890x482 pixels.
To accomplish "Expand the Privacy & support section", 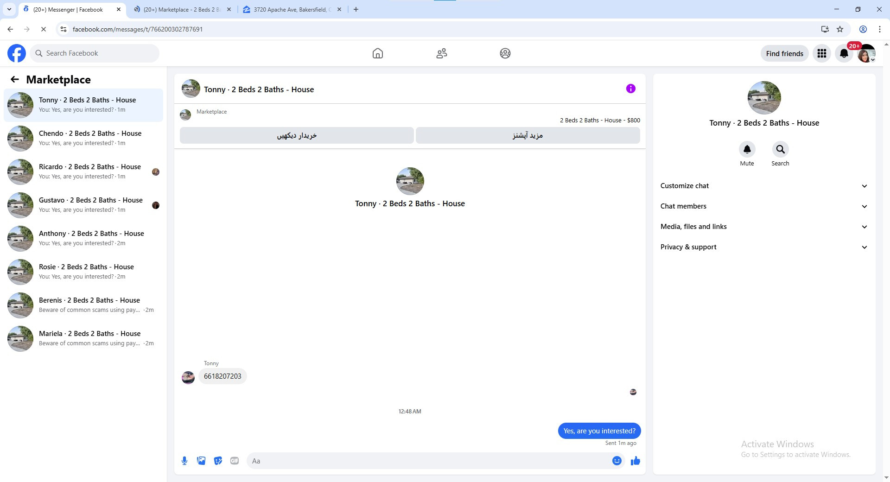I will [x=764, y=247].
